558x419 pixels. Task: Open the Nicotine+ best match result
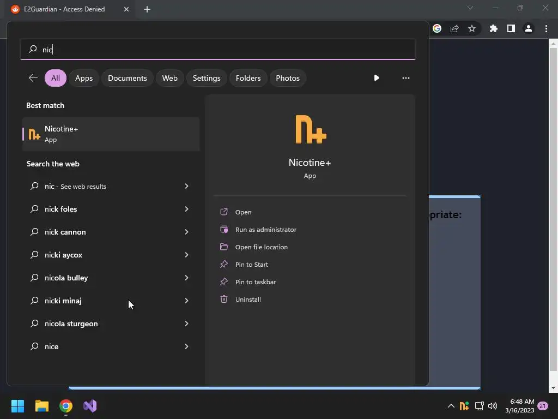point(111,134)
